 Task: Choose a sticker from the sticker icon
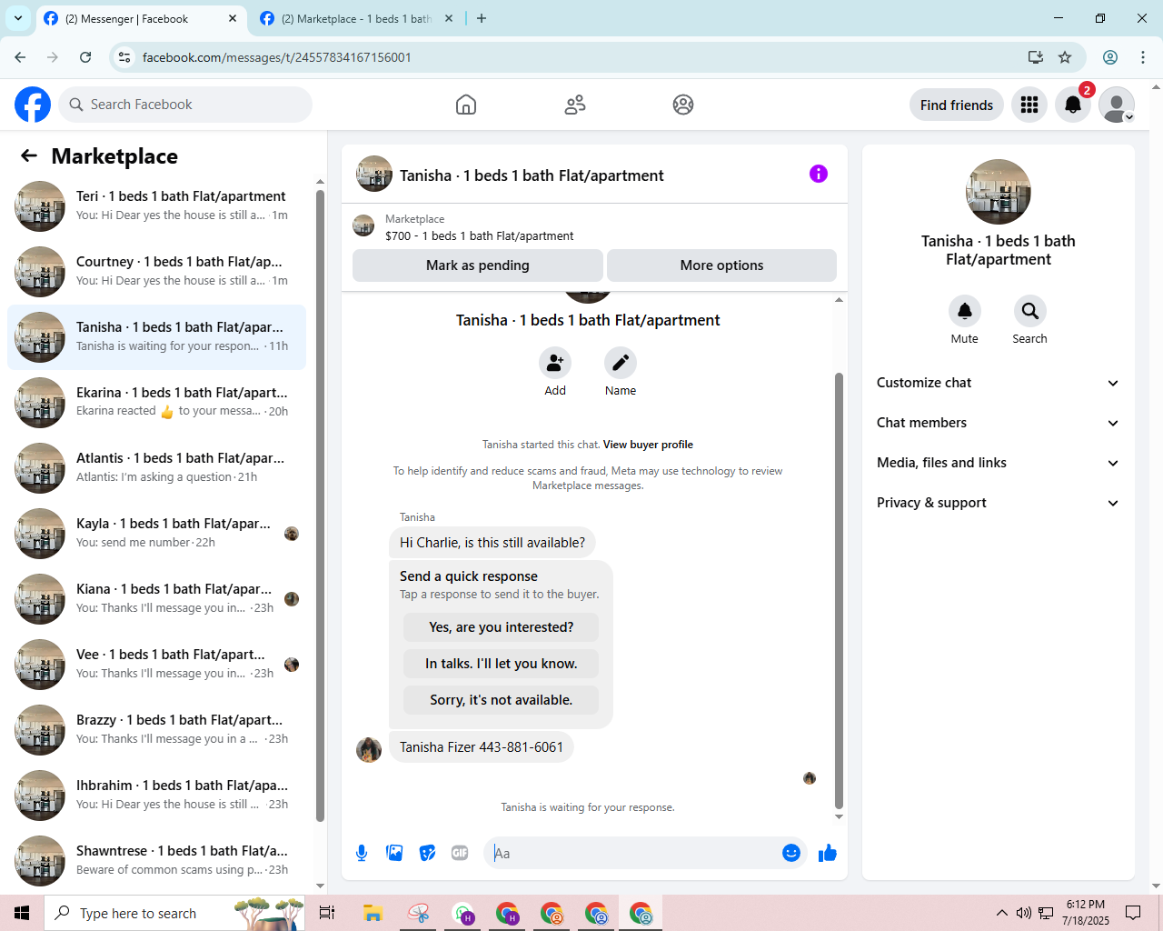[x=427, y=853]
